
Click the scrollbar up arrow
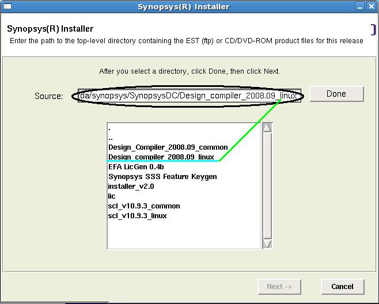click(267, 127)
